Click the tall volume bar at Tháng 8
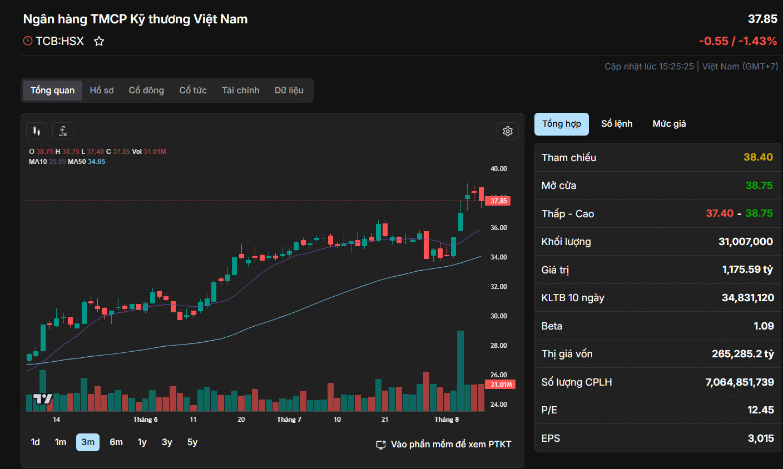This screenshot has height=469, width=783. (x=460, y=371)
